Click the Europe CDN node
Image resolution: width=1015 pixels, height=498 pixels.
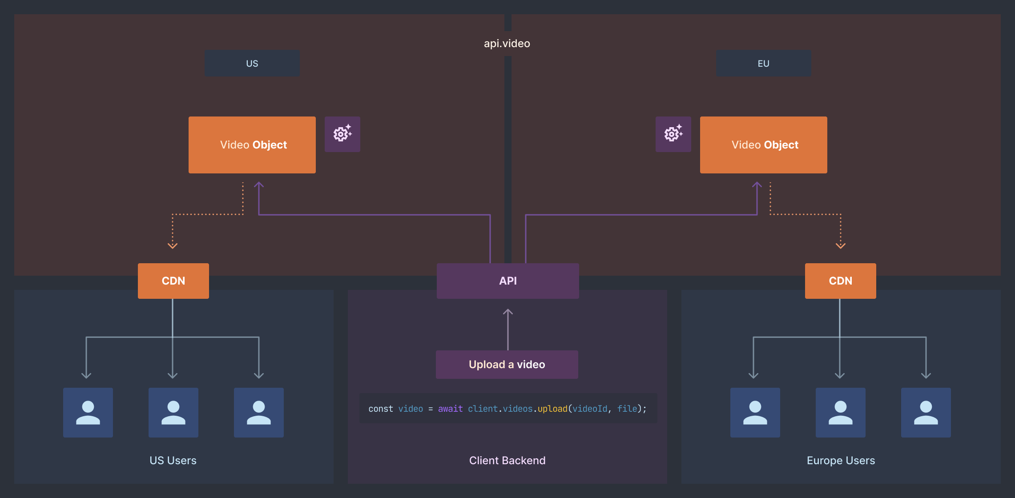[840, 281]
